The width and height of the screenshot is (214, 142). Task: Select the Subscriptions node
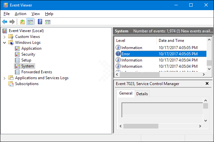click(27, 84)
